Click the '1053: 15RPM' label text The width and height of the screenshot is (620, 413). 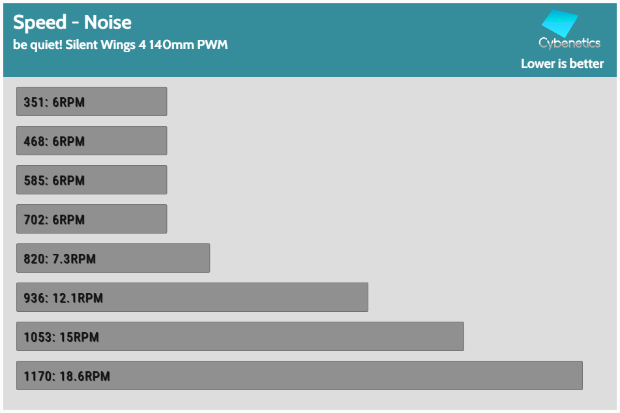tap(61, 337)
